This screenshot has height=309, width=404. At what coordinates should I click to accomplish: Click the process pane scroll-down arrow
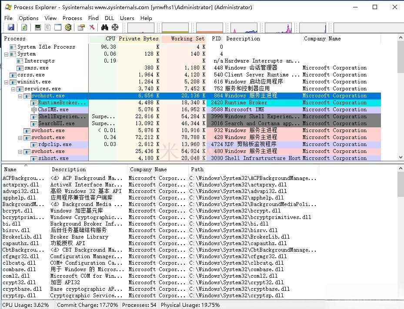(x=401, y=157)
